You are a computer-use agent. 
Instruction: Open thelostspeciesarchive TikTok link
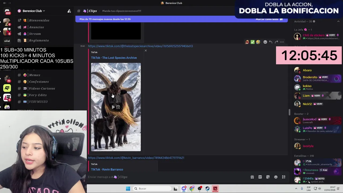point(140,46)
